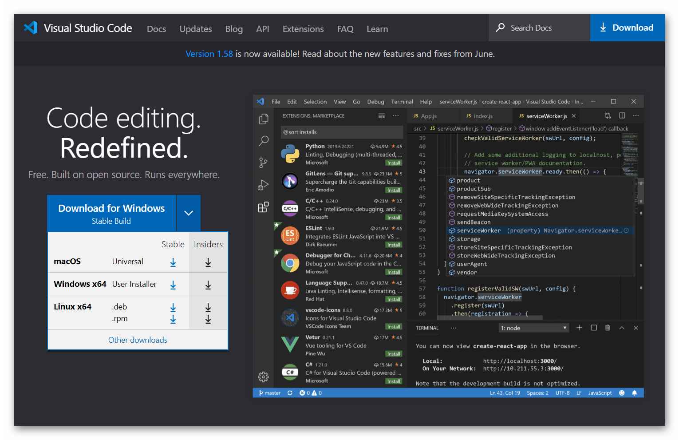Open the terminal selector '1: node' dropdown

[x=534, y=328]
